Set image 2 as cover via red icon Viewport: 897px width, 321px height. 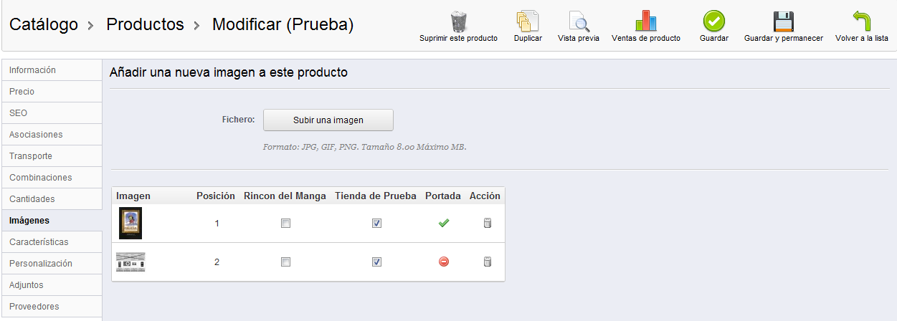click(x=444, y=262)
